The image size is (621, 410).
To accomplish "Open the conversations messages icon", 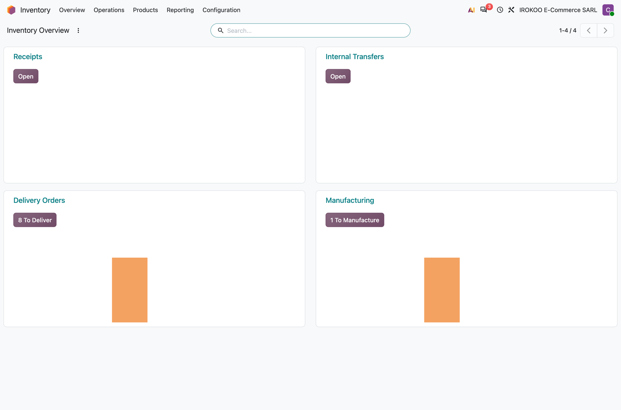I will point(484,10).
